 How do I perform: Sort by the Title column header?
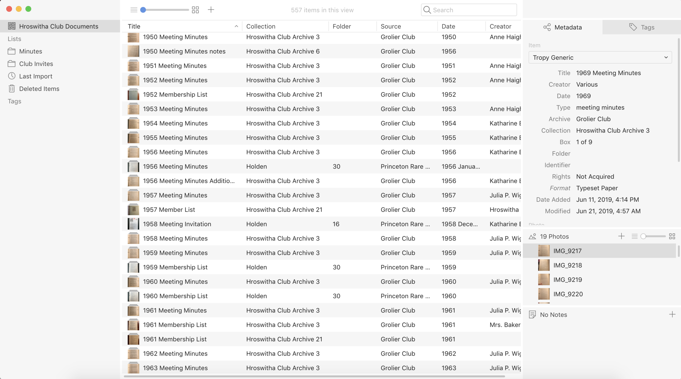point(182,26)
